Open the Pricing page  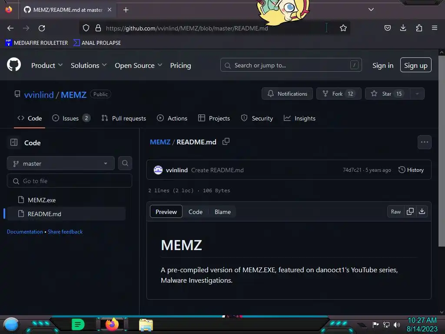(x=180, y=65)
